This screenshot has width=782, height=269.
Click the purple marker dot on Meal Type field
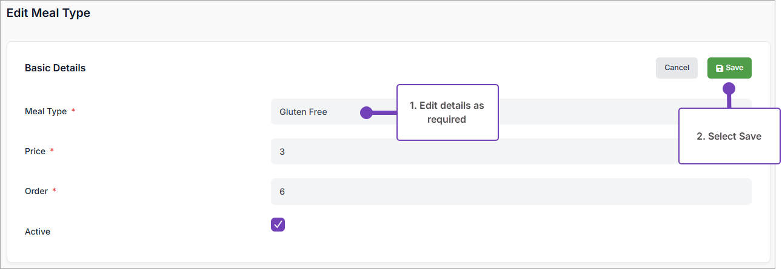coord(366,112)
